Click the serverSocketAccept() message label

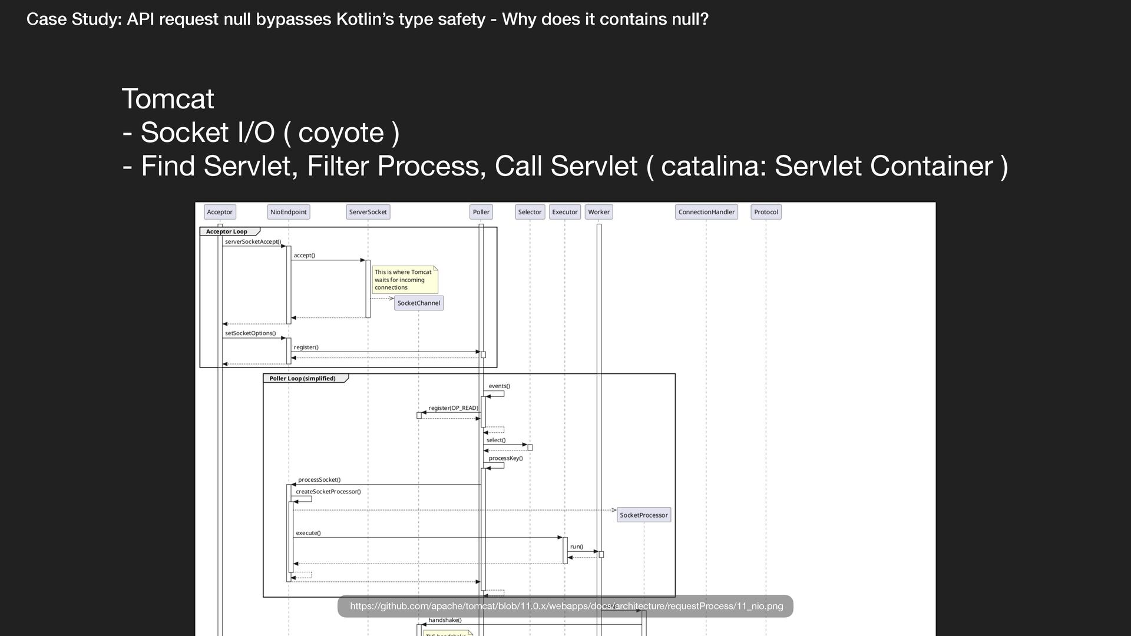point(253,241)
